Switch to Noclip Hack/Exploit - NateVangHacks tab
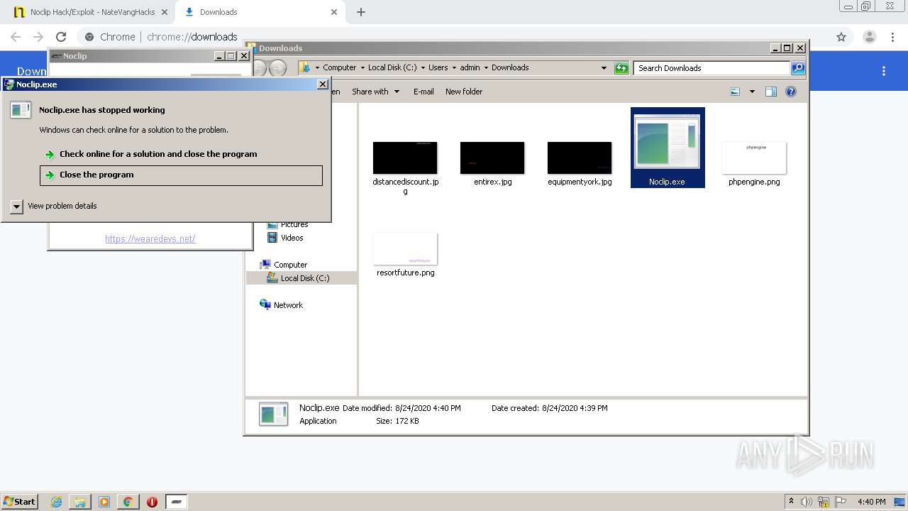 tap(92, 12)
